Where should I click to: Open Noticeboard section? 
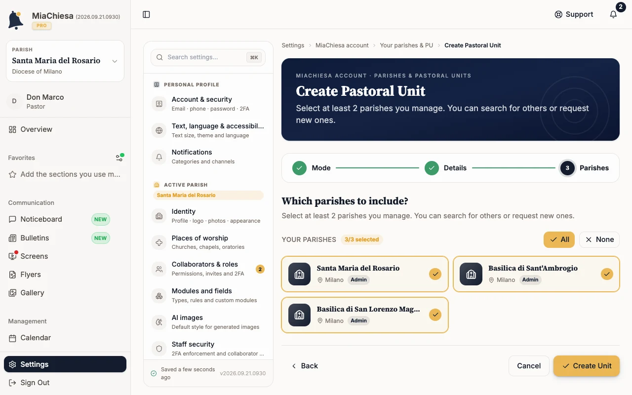point(65,219)
